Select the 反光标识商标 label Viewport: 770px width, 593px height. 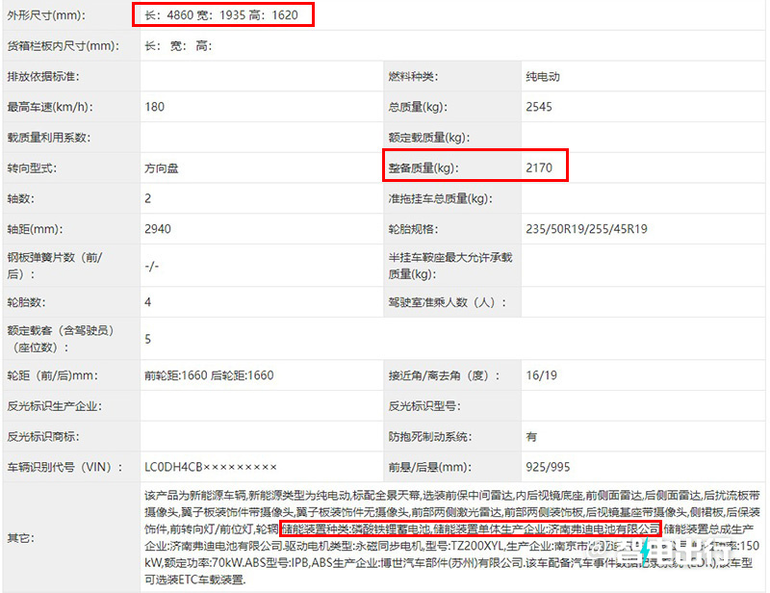click(x=43, y=437)
